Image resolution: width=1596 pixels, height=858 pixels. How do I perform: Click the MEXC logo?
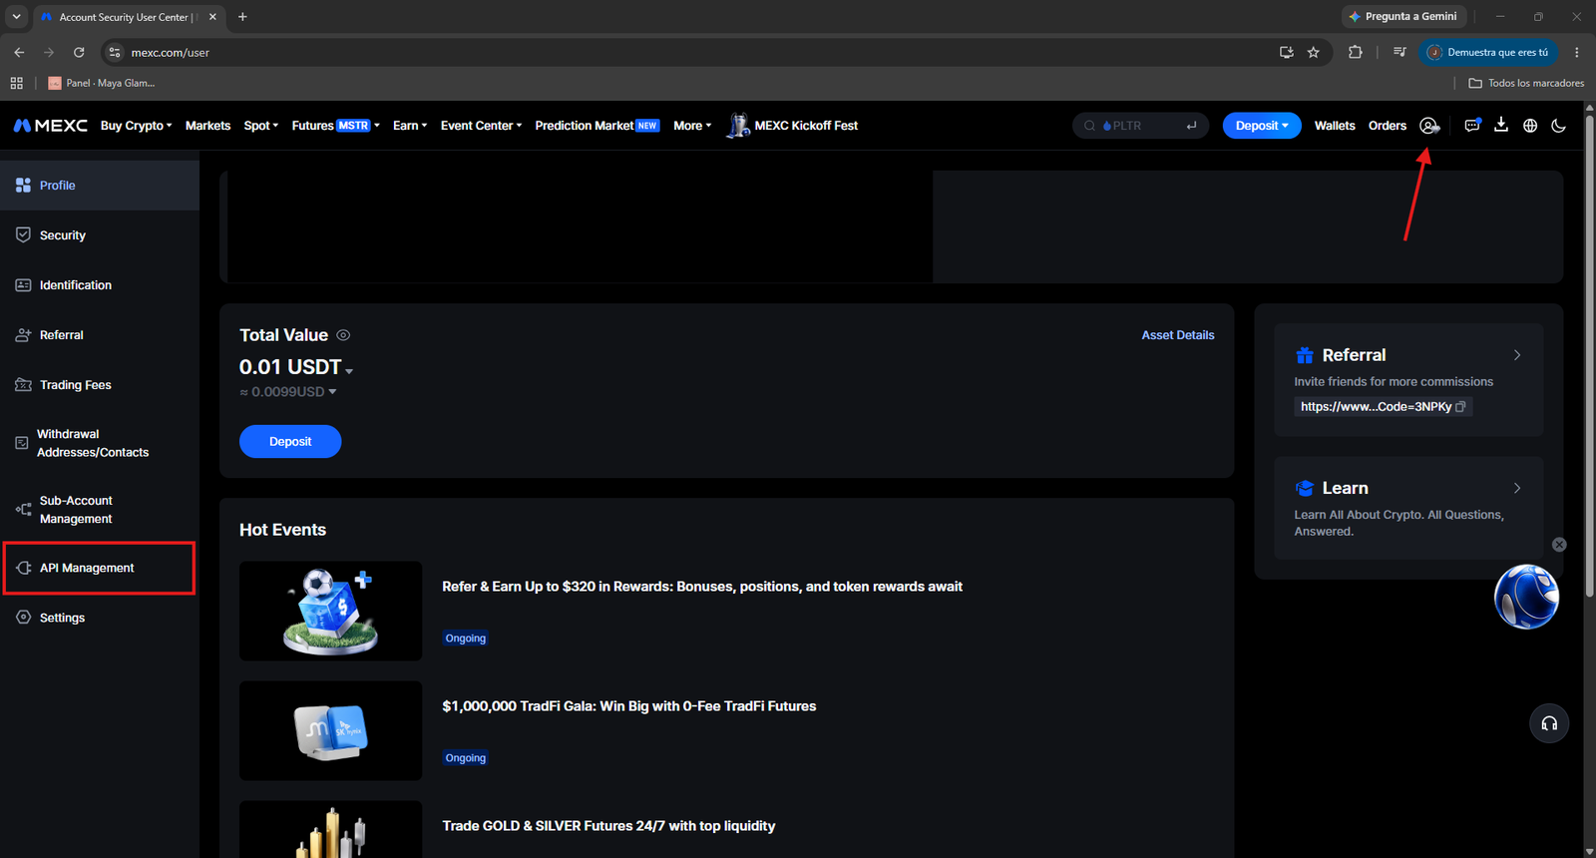coord(51,126)
